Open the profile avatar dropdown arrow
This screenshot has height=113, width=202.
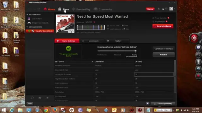coord(175,8)
